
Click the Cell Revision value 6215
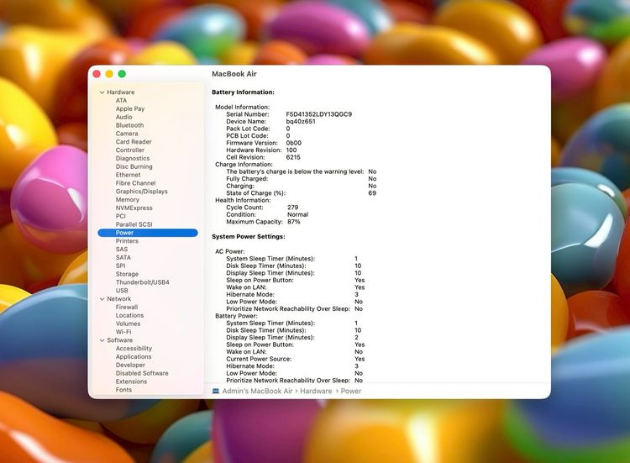click(x=293, y=157)
